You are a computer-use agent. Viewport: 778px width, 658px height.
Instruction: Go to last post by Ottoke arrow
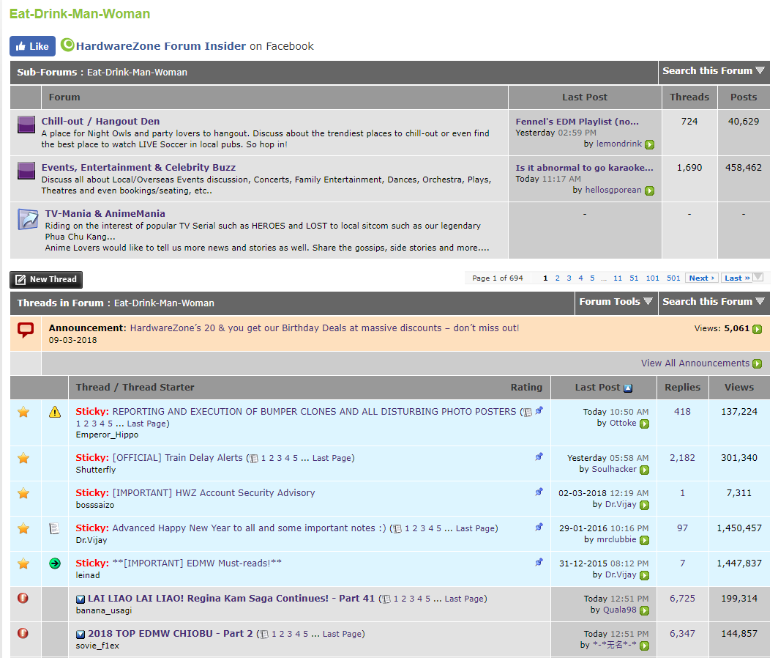pos(644,424)
